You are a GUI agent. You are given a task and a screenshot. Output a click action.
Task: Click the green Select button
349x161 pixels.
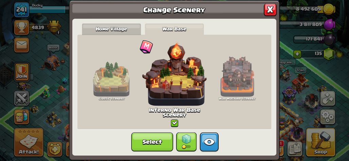pyautogui.click(x=152, y=142)
